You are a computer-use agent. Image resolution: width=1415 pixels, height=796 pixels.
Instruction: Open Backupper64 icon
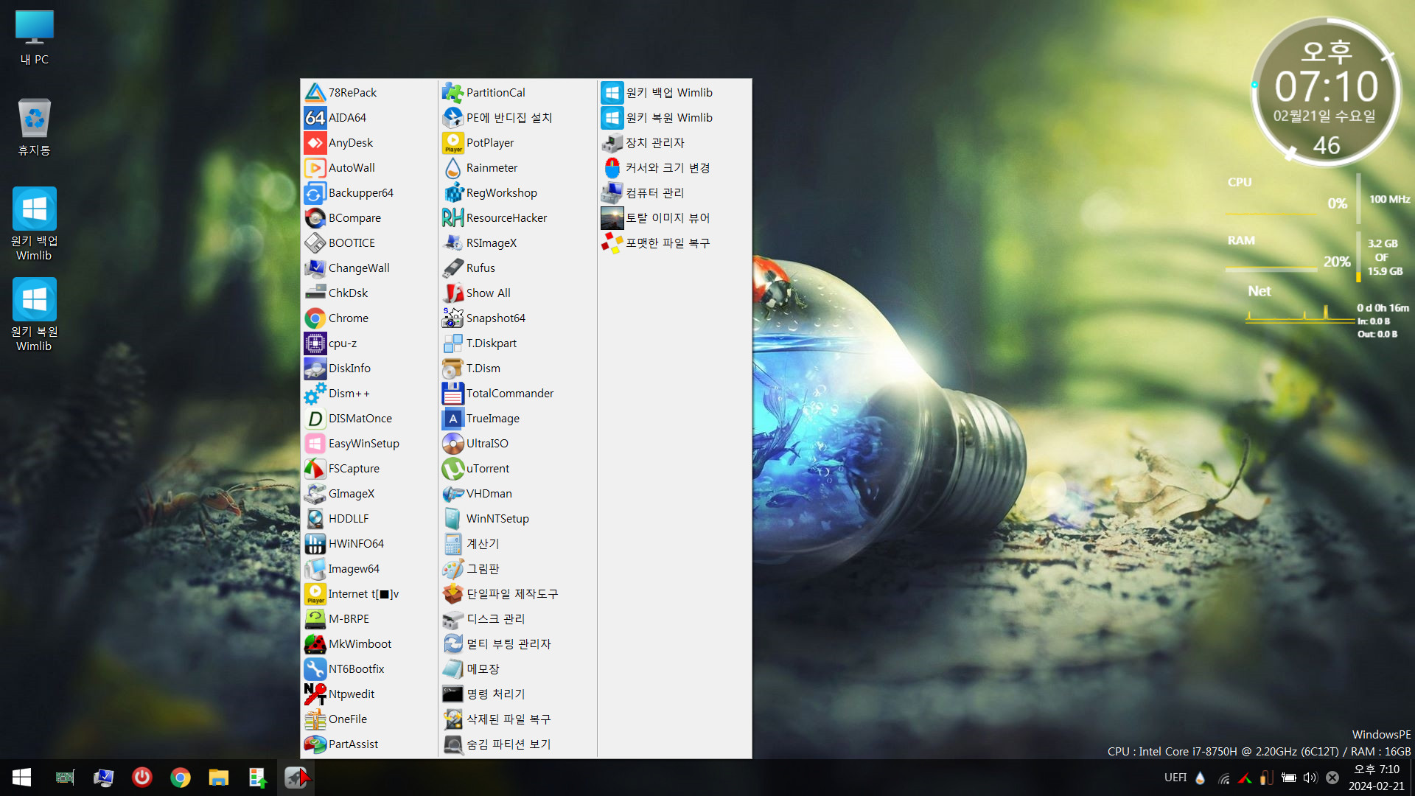coord(315,193)
